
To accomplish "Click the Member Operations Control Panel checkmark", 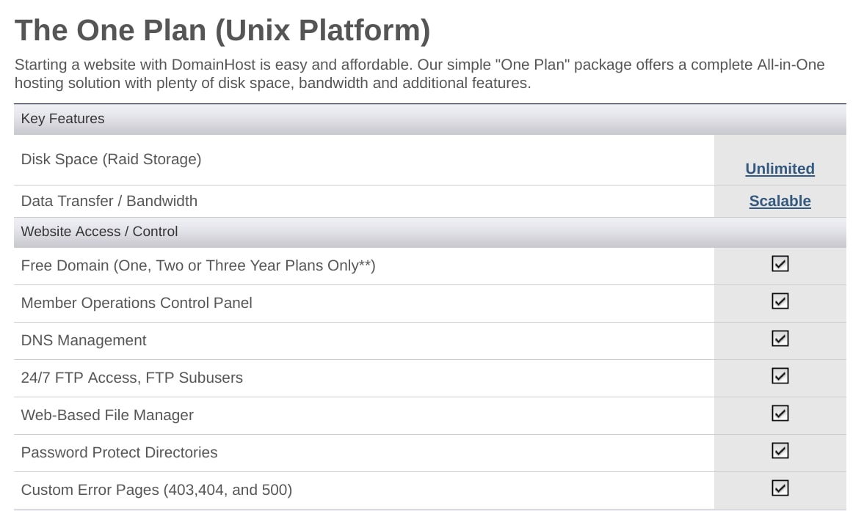I will pyautogui.click(x=780, y=301).
